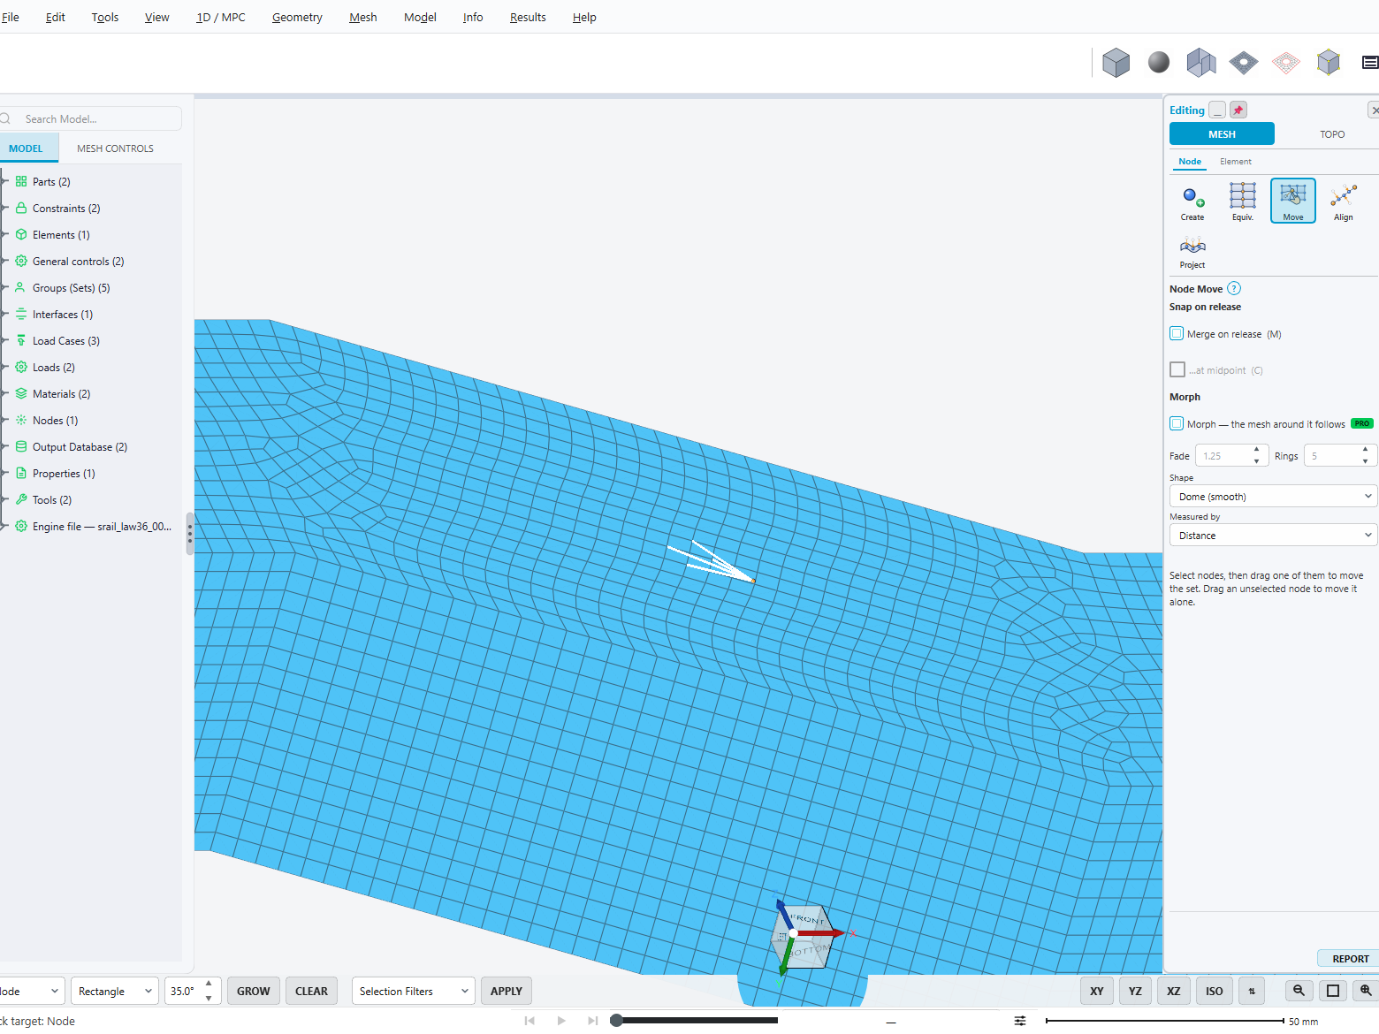Enable Morph mesh follows checkbox
This screenshot has height=1034, width=1379.
pyautogui.click(x=1177, y=423)
